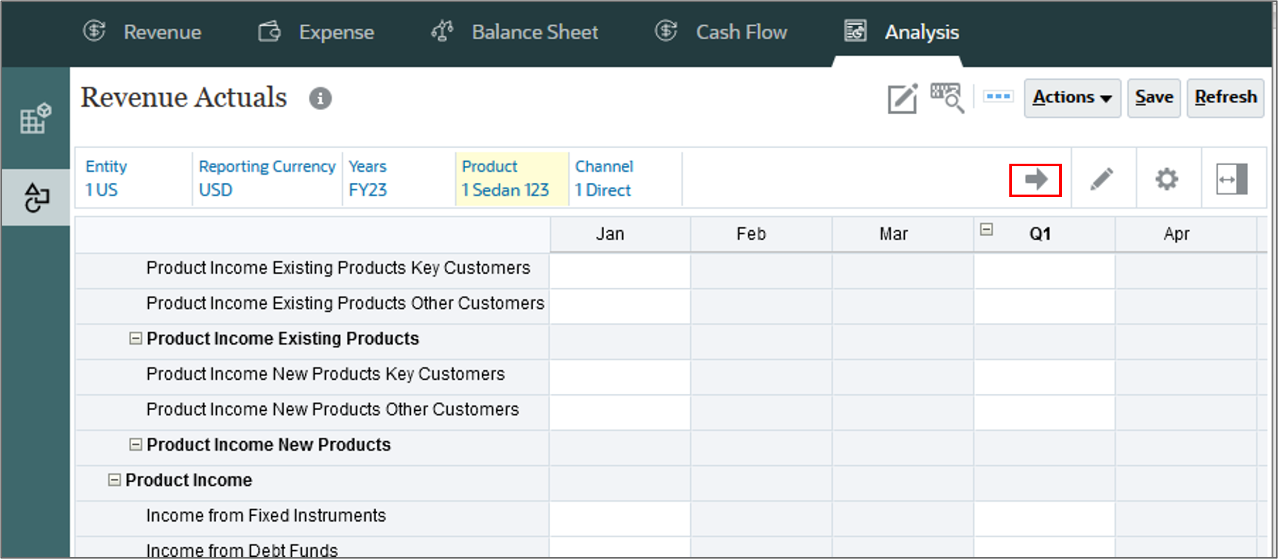Collapse Product Income Existing Products row
The image size is (1278, 559).
click(135, 339)
